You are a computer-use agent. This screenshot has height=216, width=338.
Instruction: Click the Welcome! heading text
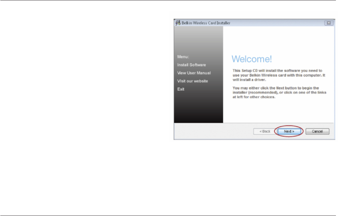click(252, 59)
